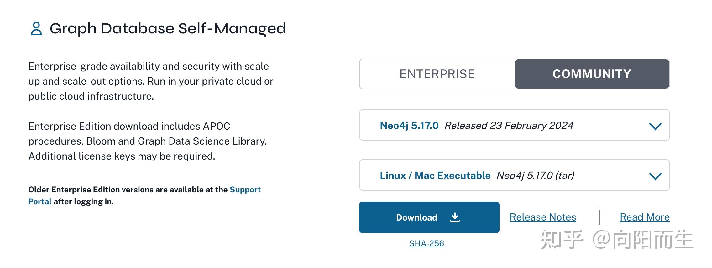The image size is (712, 268).
Task: Click the download arrow icon inside Download button
Action: click(455, 217)
